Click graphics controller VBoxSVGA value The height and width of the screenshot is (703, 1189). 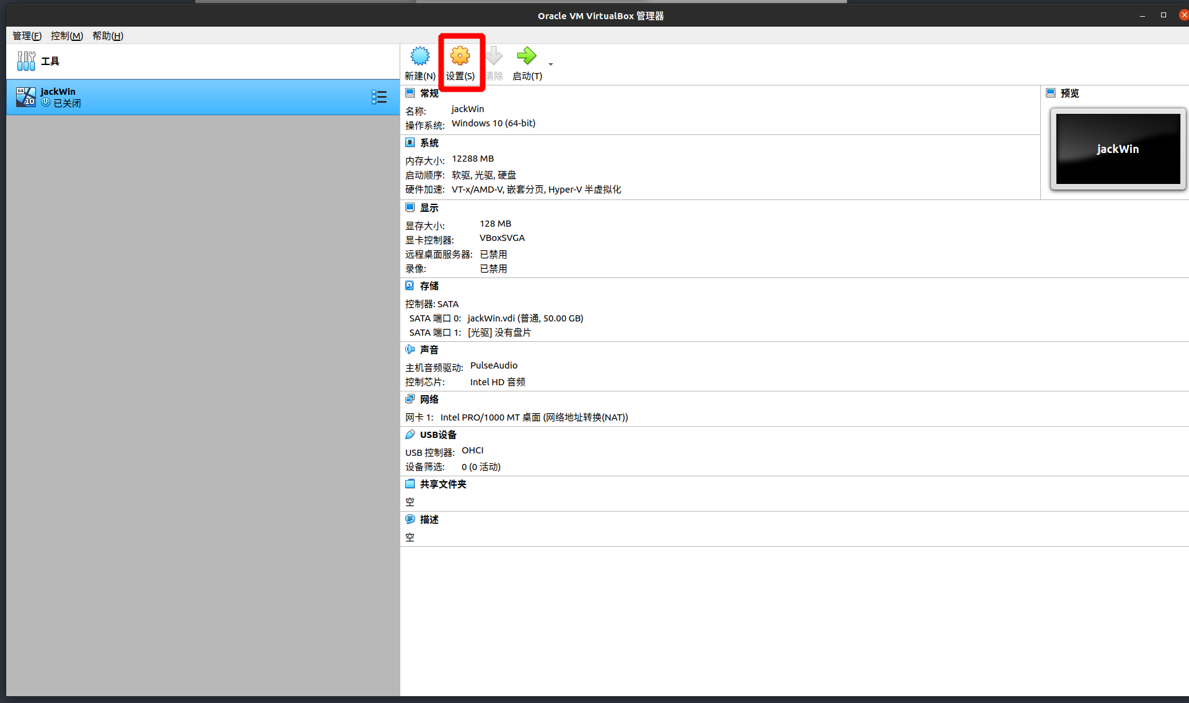point(502,238)
